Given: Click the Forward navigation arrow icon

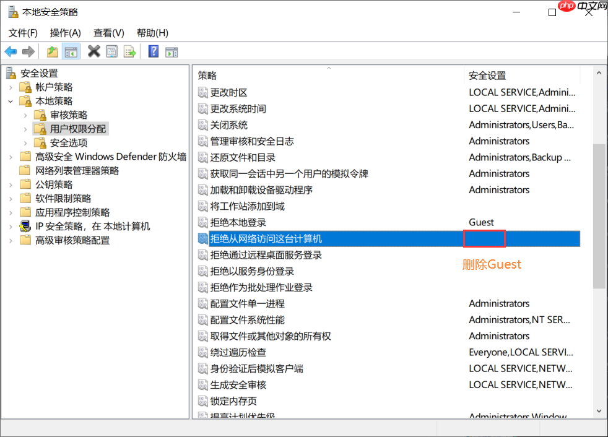Looking at the screenshot, I should click(28, 51).
